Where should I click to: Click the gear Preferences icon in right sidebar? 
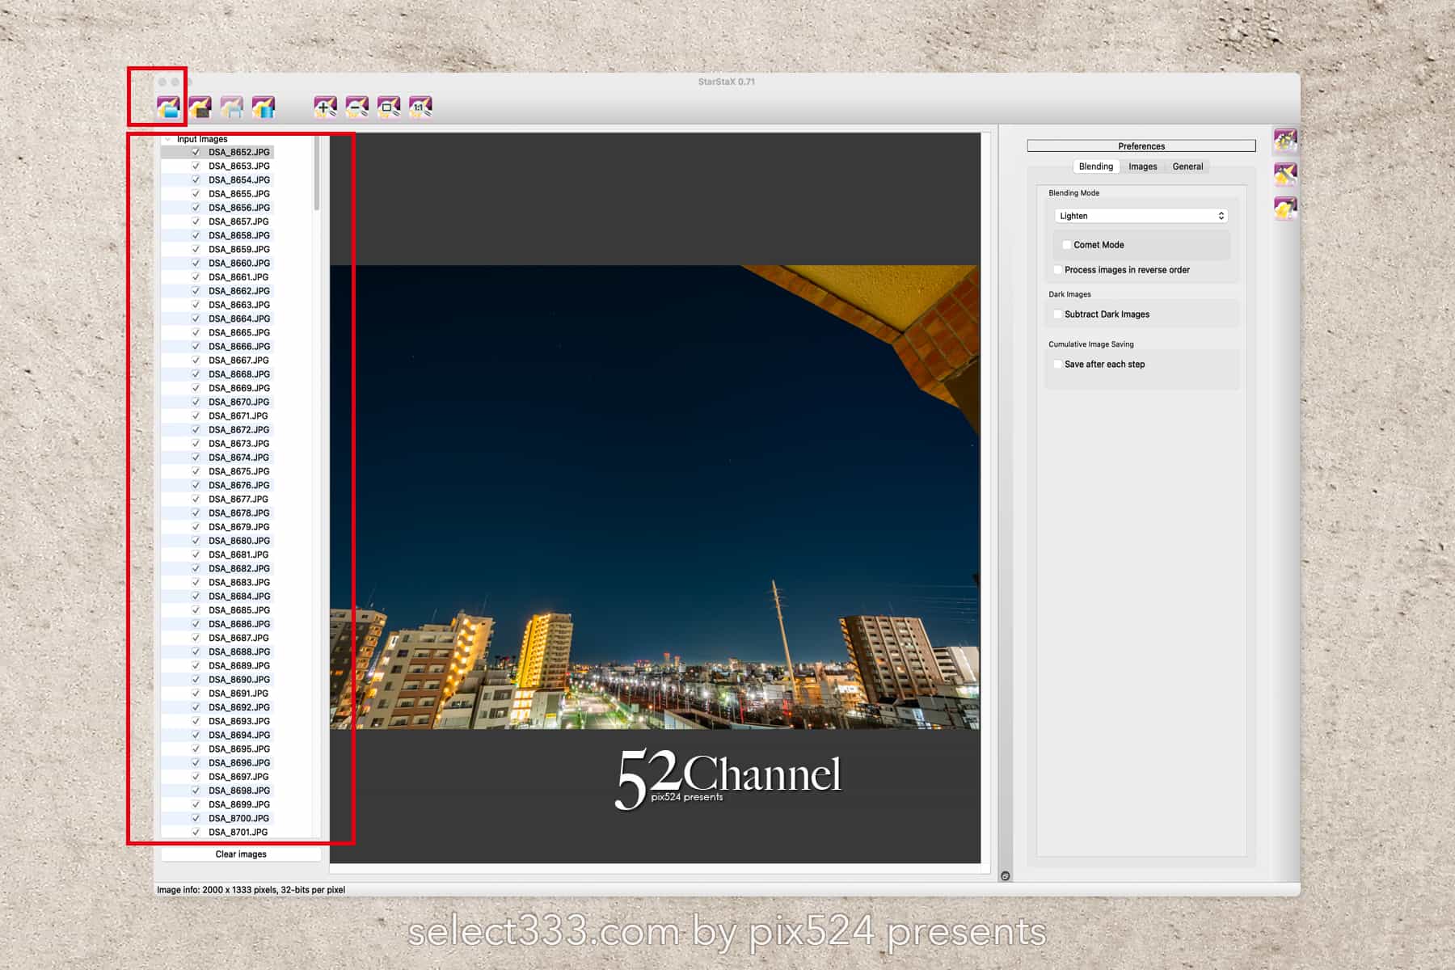click(x=1285, y=141)
